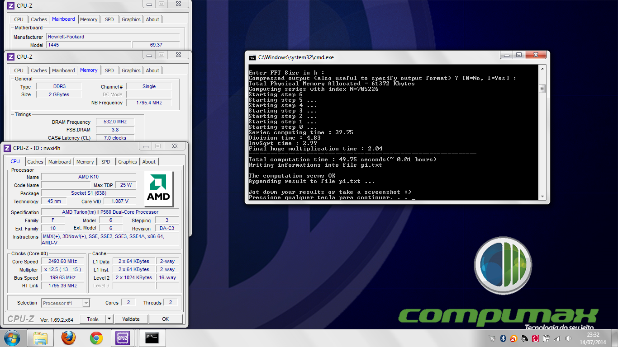
Task: Click the airplane mode tray icon
Action: pyautogui.click(x=492, y=338)
